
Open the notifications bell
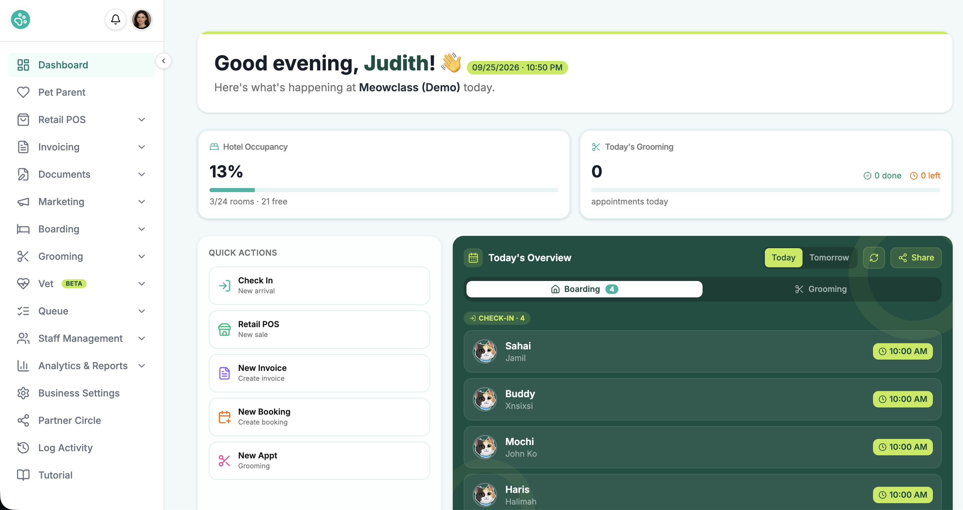[x=116, y=19]
